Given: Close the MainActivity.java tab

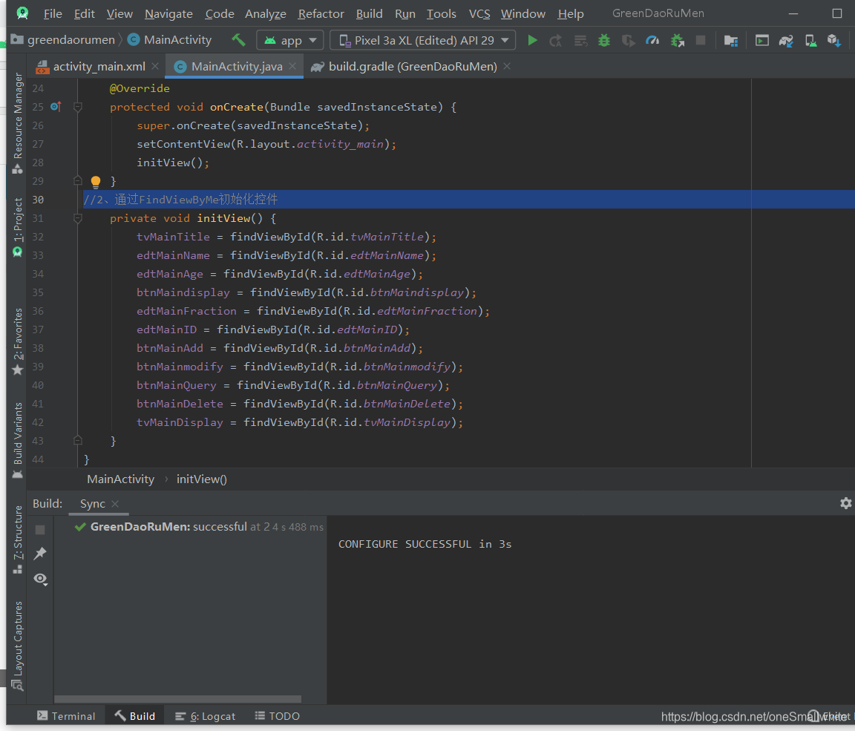Looking at the screenshot, I should (x=292, y=67).
